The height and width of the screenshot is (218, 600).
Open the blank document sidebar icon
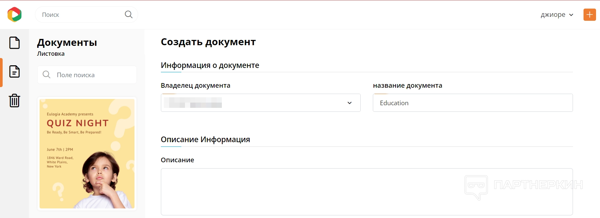(x=15, y=43)
